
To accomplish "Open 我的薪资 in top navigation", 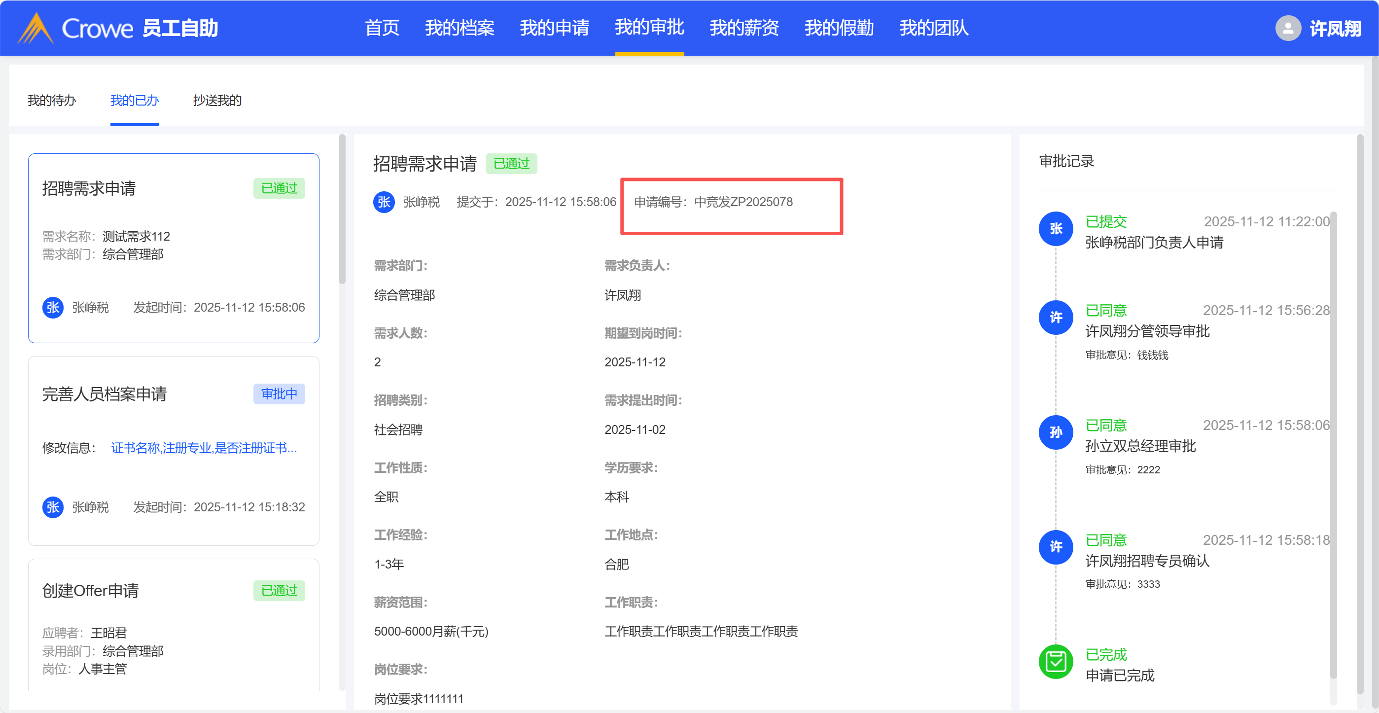I will (743, 28).
